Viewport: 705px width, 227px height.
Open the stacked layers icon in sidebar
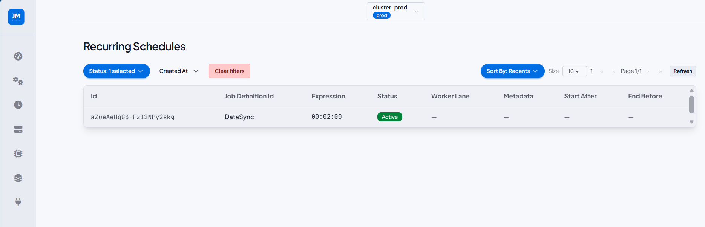pos(18,178)
